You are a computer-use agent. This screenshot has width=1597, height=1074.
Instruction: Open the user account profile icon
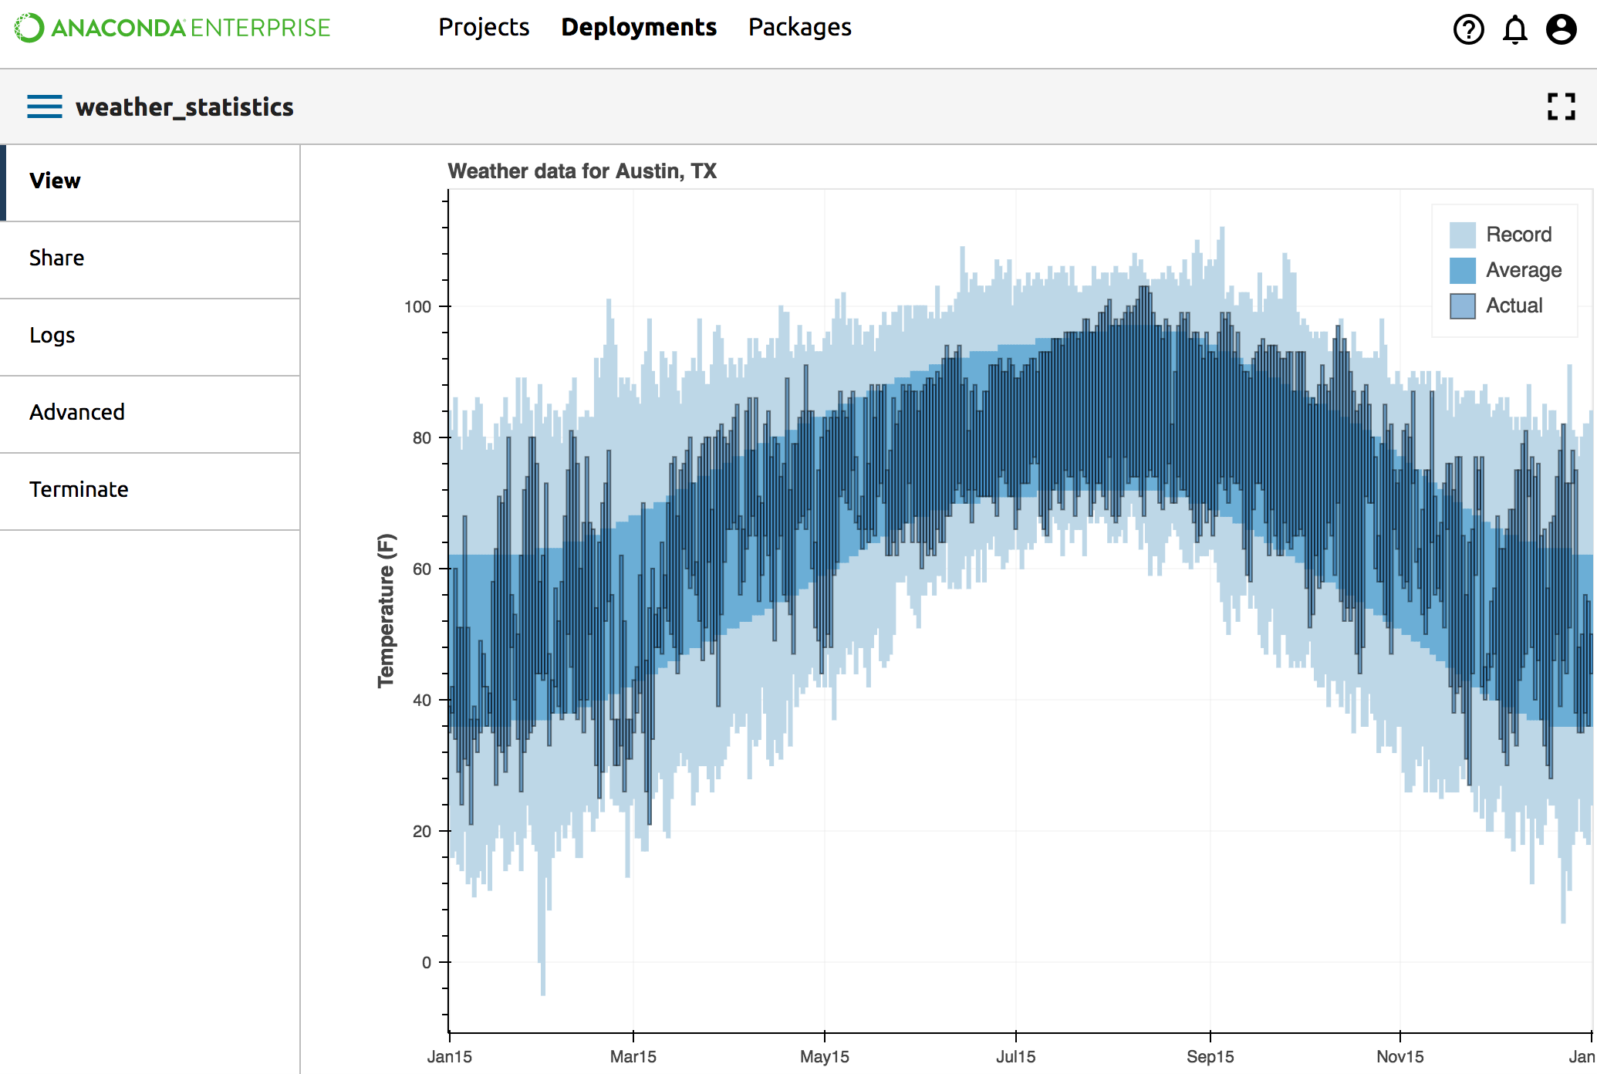point(1561,29)
